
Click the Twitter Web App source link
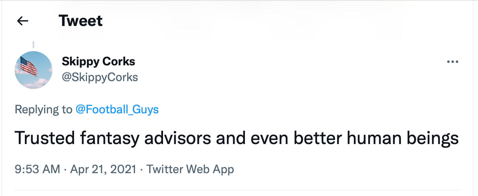coord(190,169)
